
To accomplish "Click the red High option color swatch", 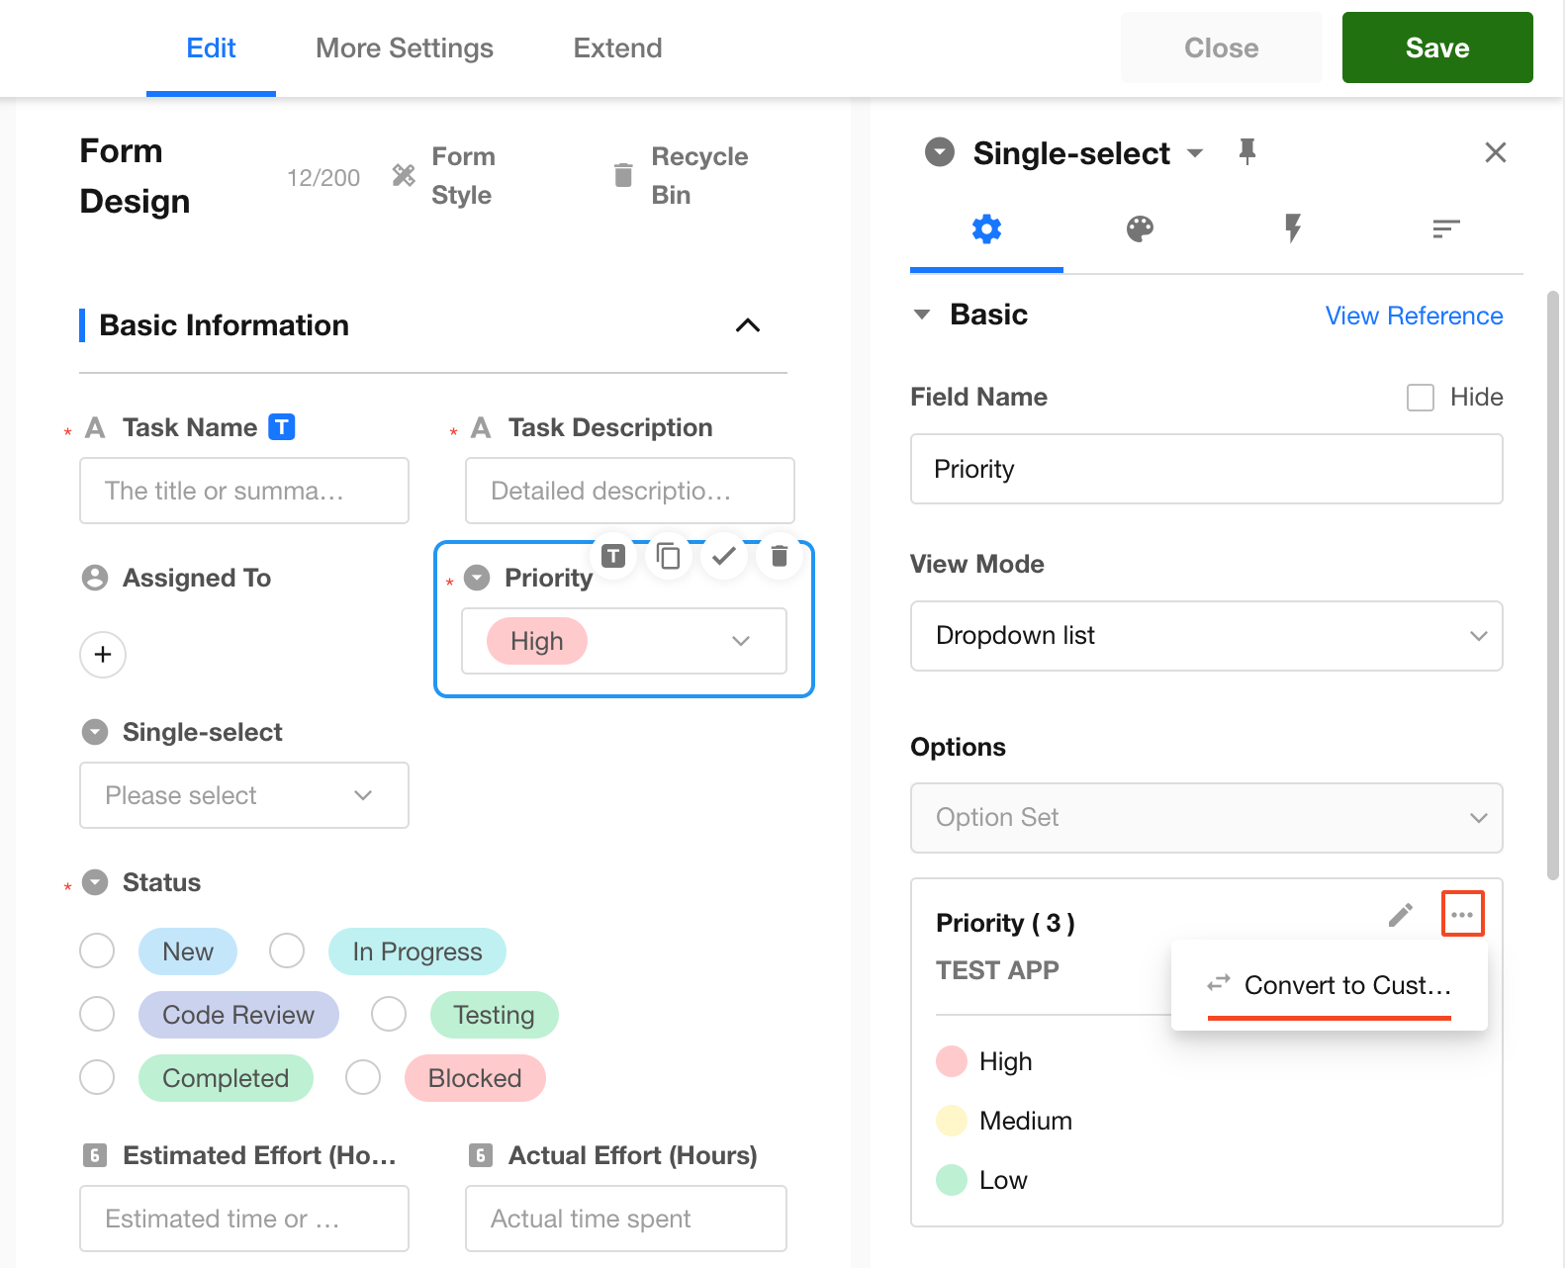I will [x=952, y=1061].
